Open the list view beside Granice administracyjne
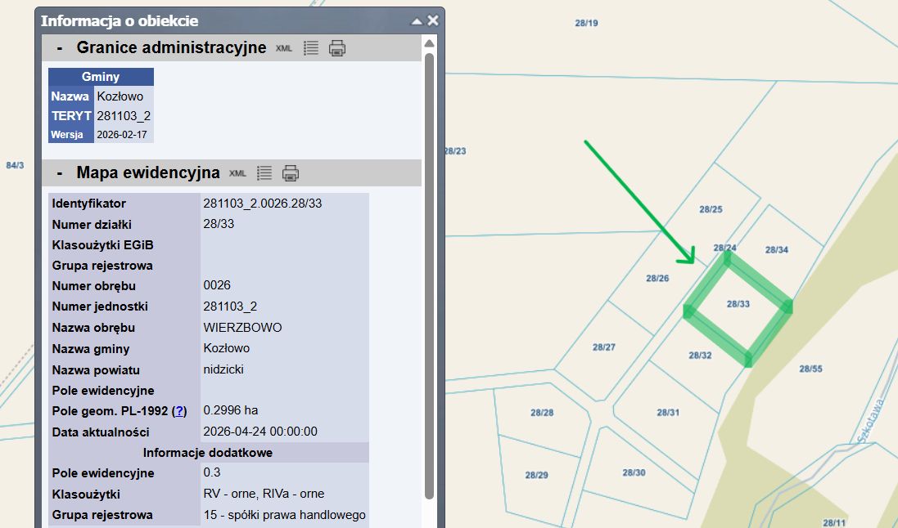The width and height of the screenshot is (898, 528). [x=310, y=48]
